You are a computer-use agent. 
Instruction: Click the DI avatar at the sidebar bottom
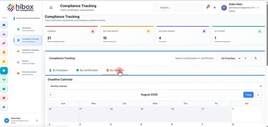point(7,121)
